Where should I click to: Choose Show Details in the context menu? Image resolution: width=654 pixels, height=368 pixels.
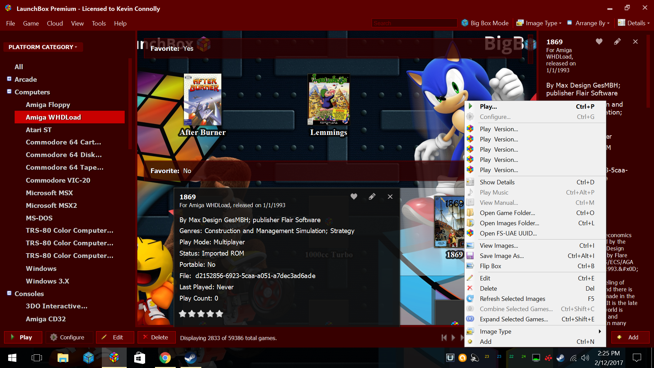pos(535,182)
